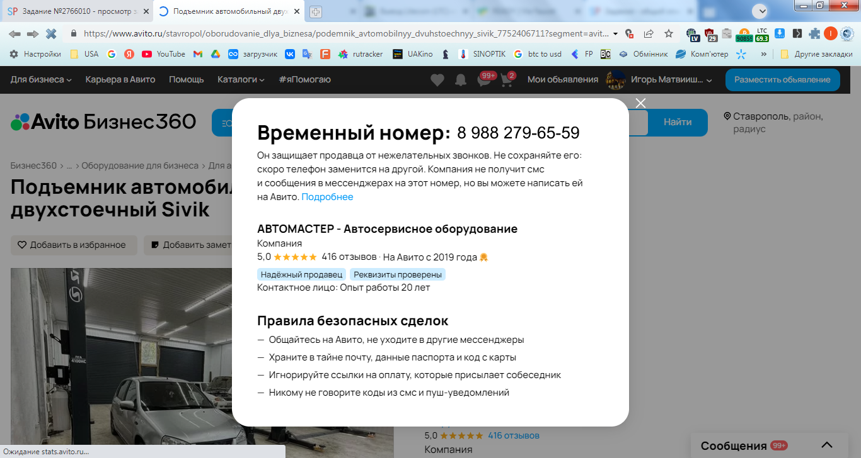861x458 pixels.
Task: Click Добавить в избранное button
Action: click(x=74, y=245)
